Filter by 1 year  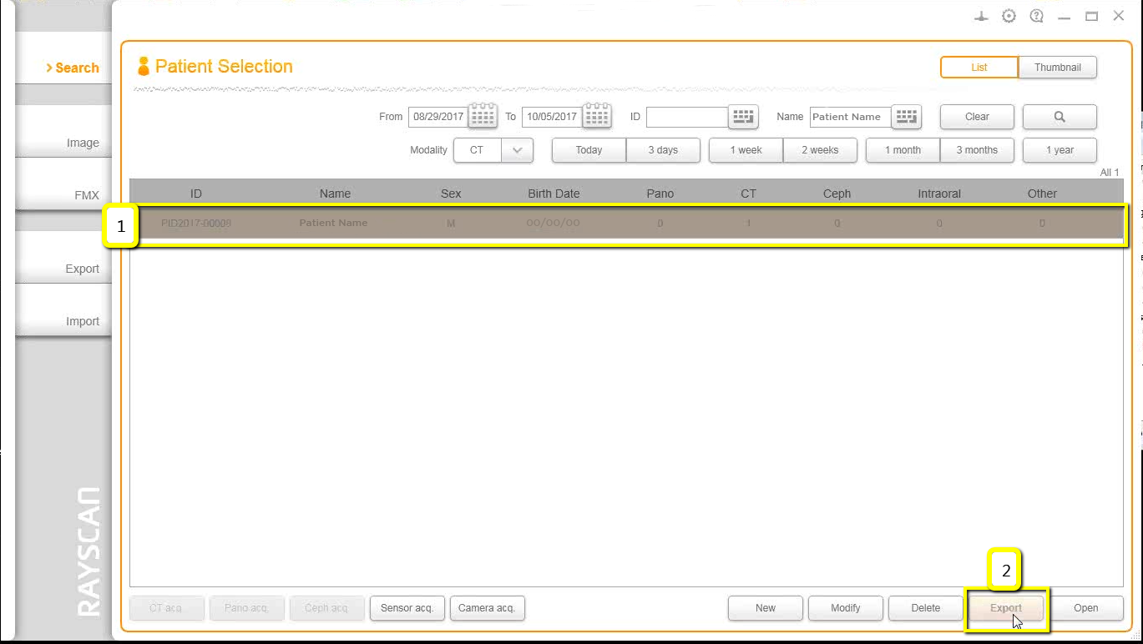1060,150
